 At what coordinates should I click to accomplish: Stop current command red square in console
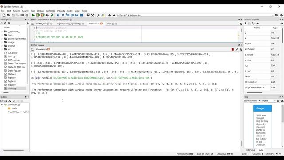pyautogui.click(x=233, y=49)
